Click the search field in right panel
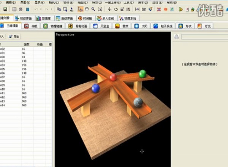 coord(204,37)
